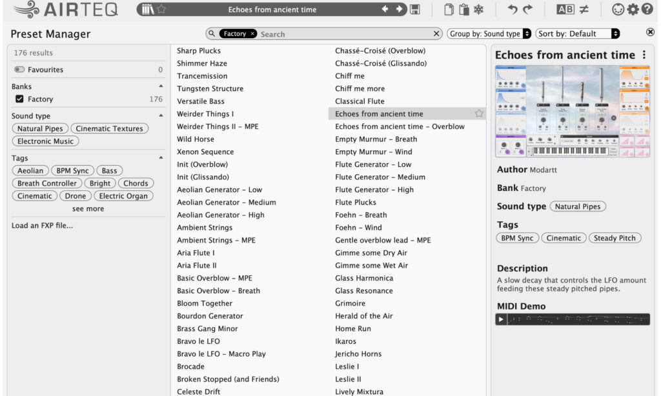The height and width of the screenshot is (396, 661).
Task: Load the next preset with right arrow
Action: coord(399,9)
